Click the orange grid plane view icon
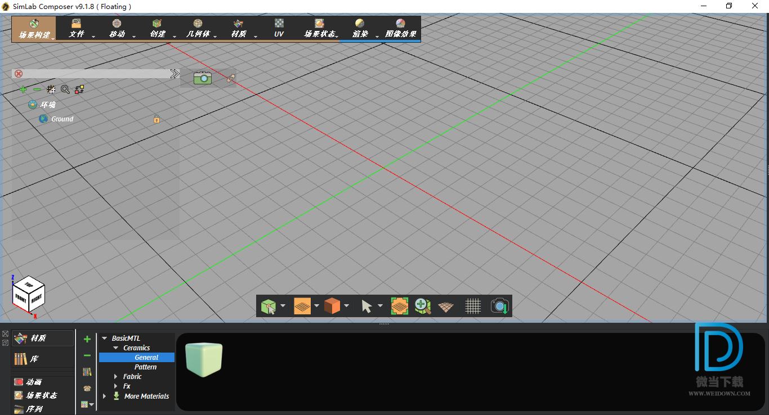769x415 pixels. point(302,306)
